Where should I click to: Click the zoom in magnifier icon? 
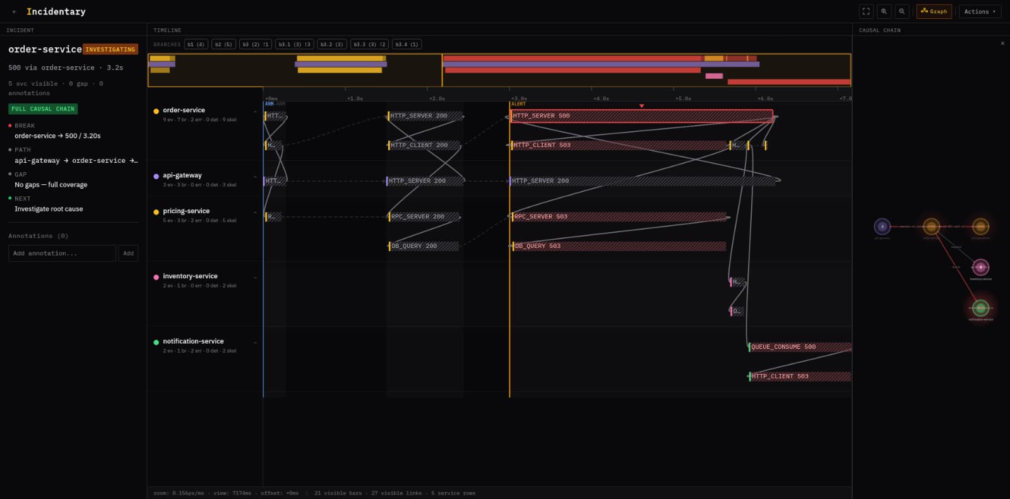(884, 11)
